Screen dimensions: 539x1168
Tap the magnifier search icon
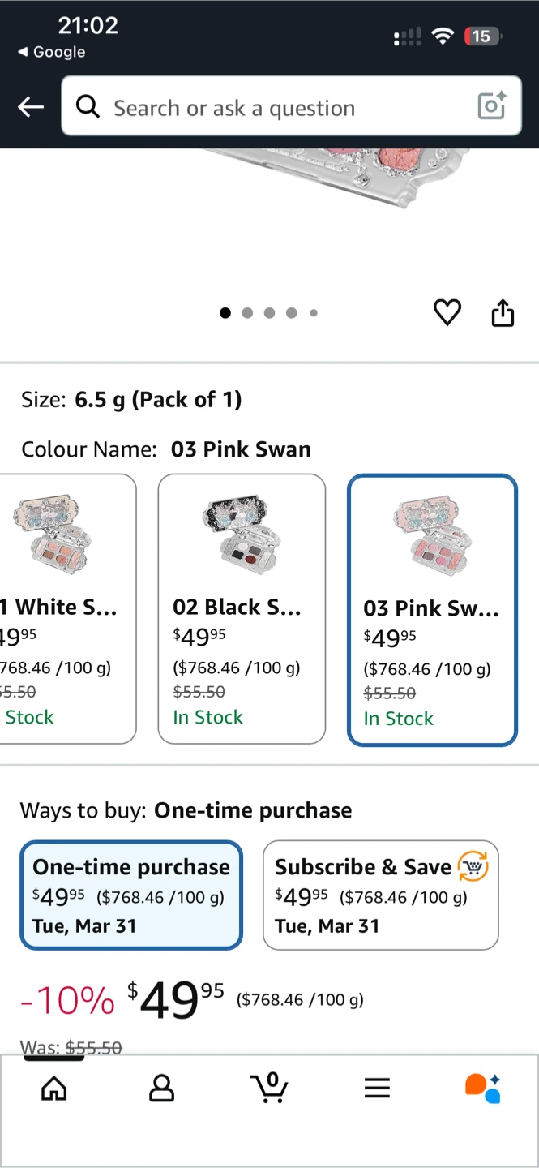pyautogui.click(x=88, y=106)
